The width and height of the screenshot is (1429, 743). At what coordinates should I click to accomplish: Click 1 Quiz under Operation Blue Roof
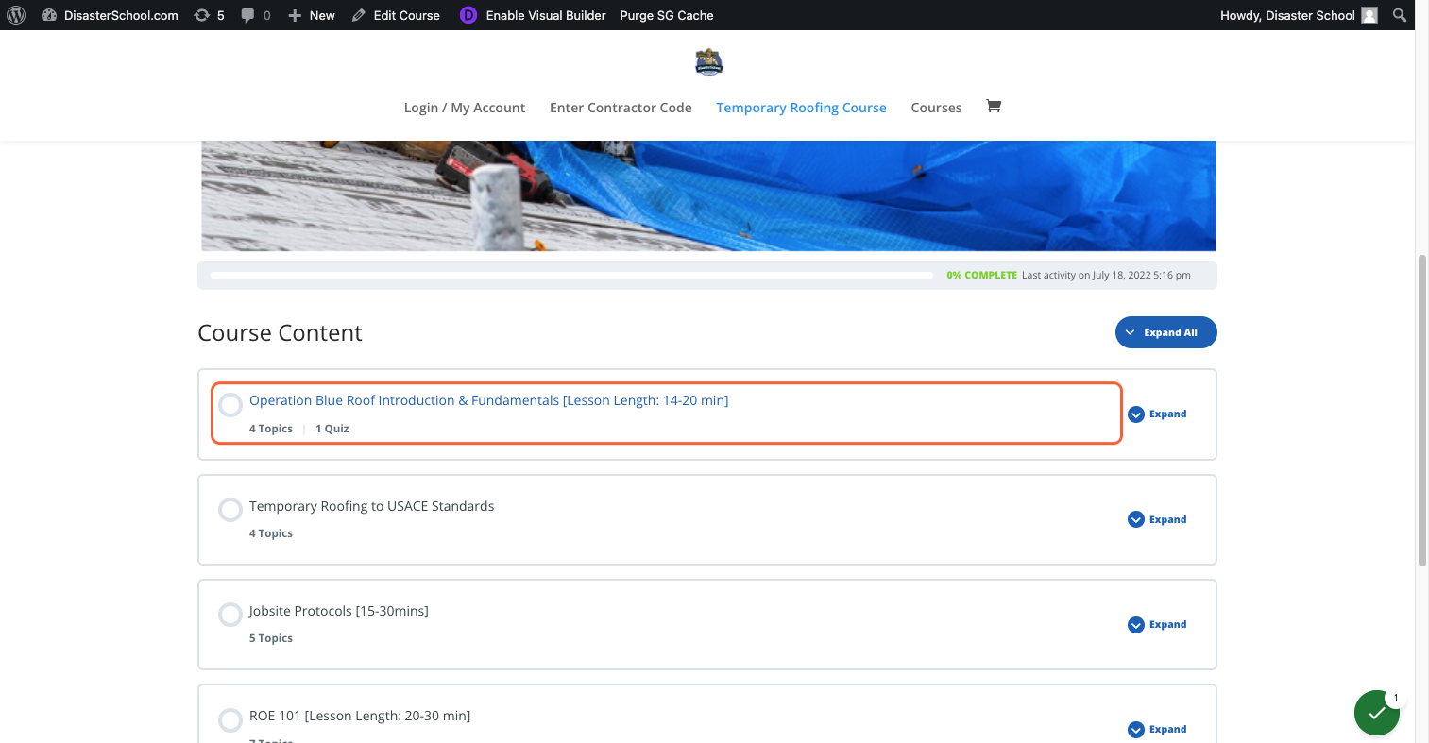tap(332, 429)
